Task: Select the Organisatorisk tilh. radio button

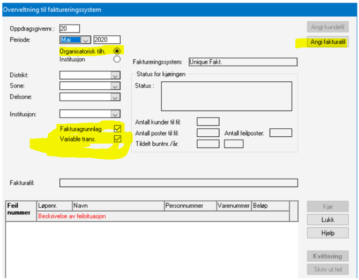Action: pyautogui.click(x=117, y=50)
